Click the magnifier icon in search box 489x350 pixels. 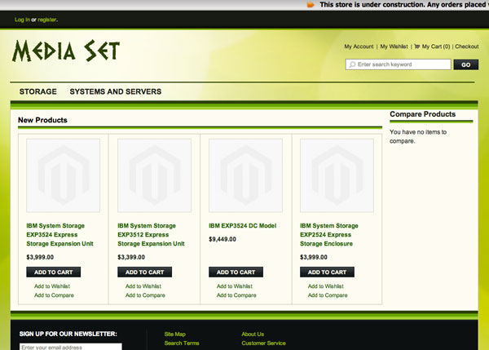click(352, 64)
